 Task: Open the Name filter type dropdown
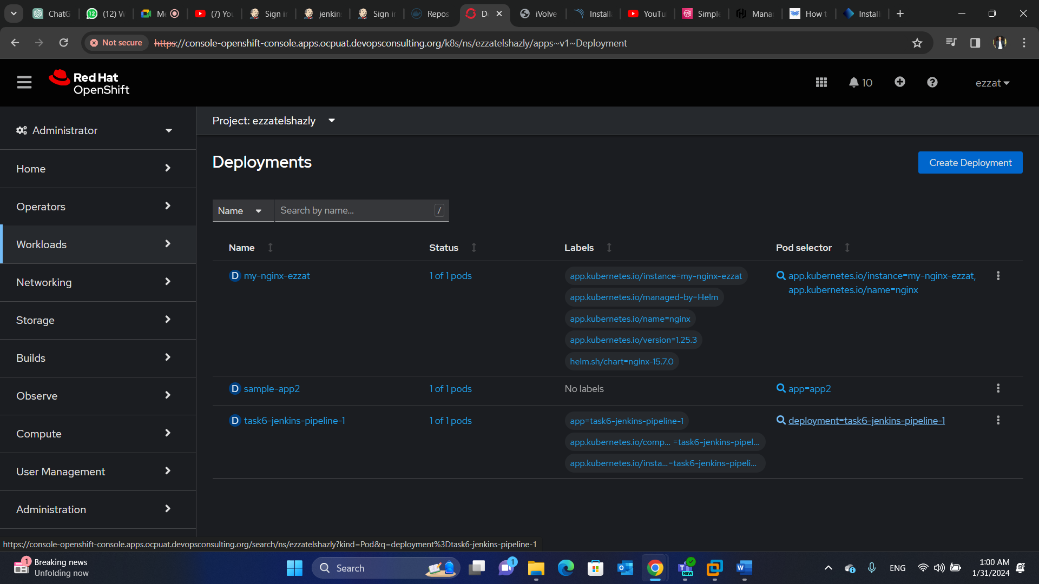[240, 211]
